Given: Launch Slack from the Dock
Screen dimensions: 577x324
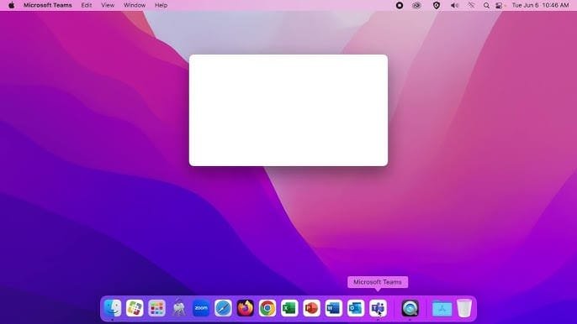Looking at the screenshot, I should click(135, 308).
